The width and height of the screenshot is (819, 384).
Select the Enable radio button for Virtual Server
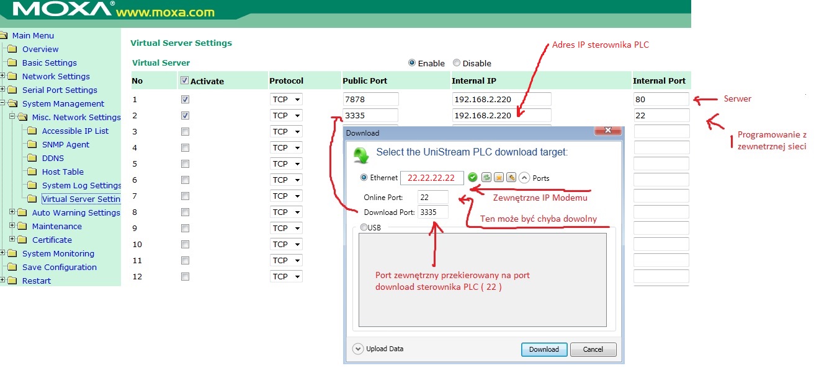pos(412,63)
